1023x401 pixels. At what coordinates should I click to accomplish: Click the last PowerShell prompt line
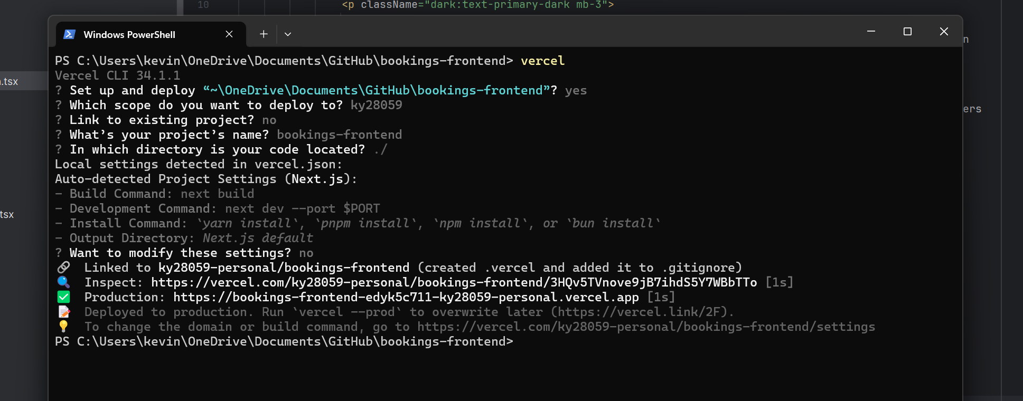[x=284, y=342]
